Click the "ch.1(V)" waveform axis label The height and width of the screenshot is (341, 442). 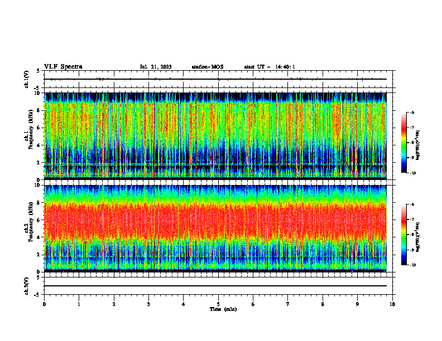click(x=27, y=79)
